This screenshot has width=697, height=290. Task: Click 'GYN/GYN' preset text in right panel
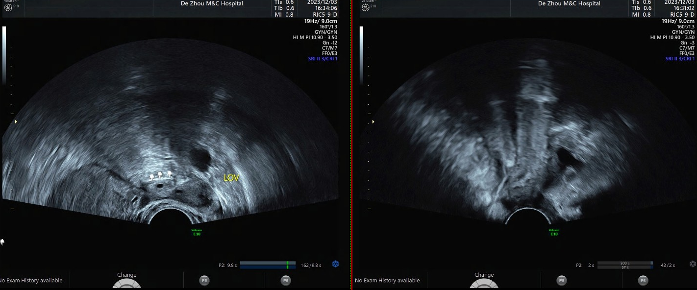683,32
